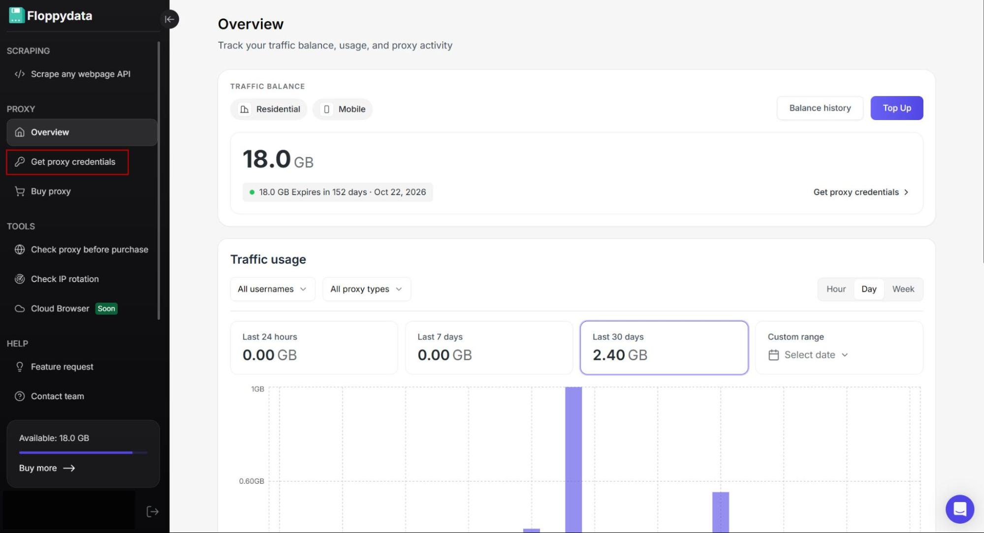Click the calendar icon in Custom range
984x533 pixels.
(773, 355)
